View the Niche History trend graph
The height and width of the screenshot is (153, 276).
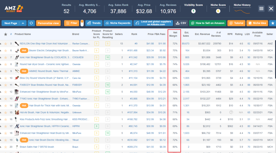242,11
